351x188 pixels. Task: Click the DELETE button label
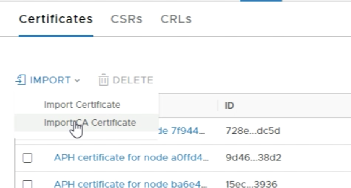(x=133, y=80)
